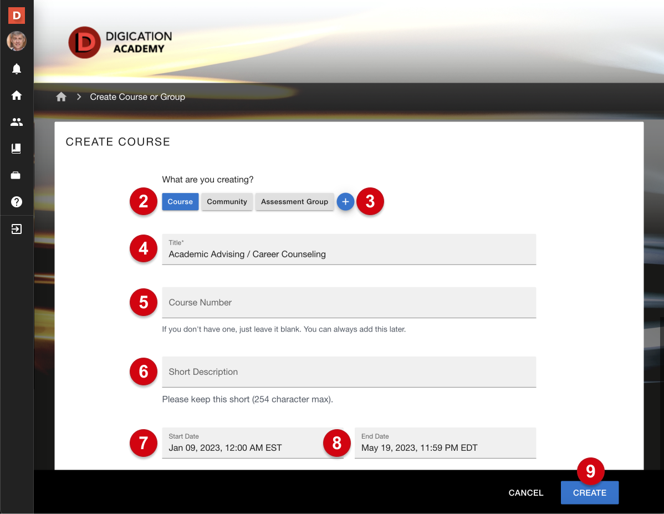The image size is (664, 514).
Task: Click the Digication D logo in sidebar
Action: [17, 16]
